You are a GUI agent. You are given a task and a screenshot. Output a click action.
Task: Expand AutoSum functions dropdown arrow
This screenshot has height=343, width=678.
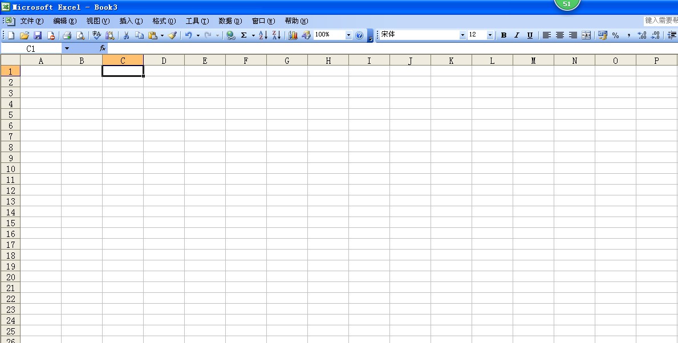pos(253,35)
